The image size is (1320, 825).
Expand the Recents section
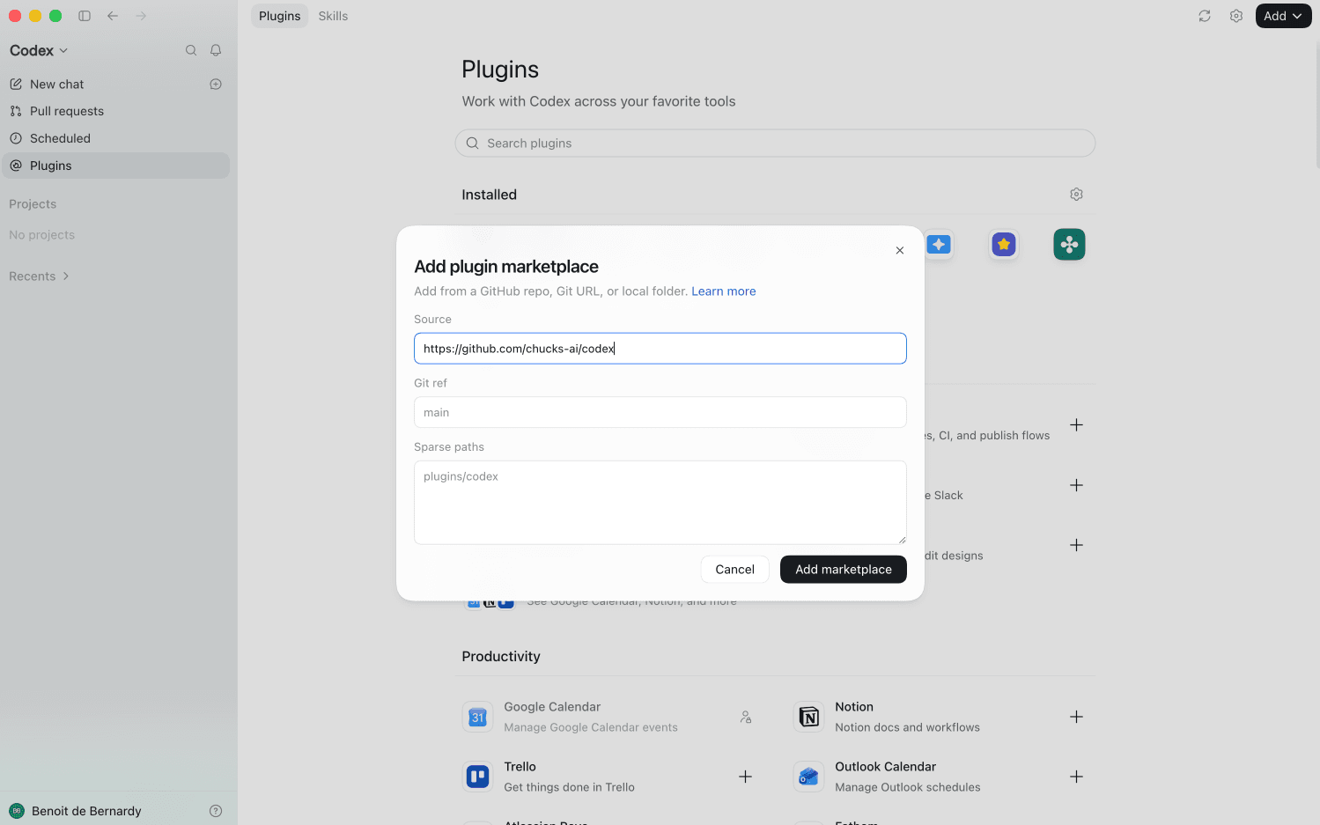[39, 276]
